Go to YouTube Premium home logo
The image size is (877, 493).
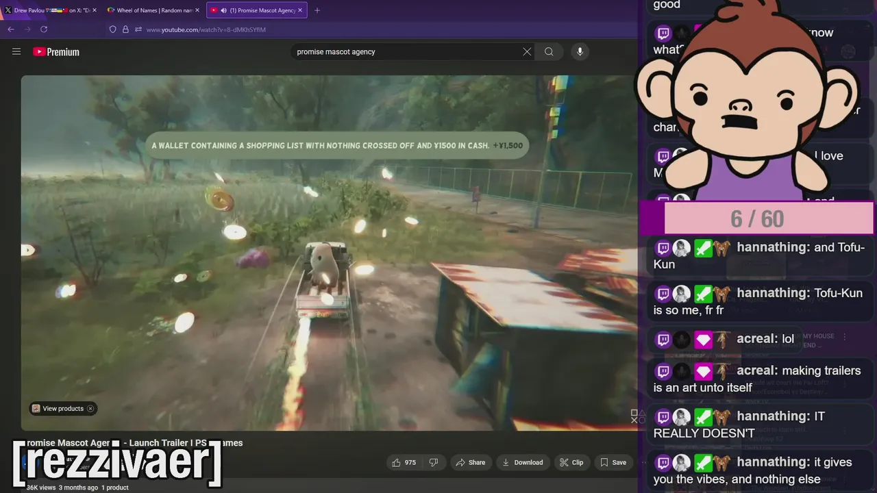56,52
